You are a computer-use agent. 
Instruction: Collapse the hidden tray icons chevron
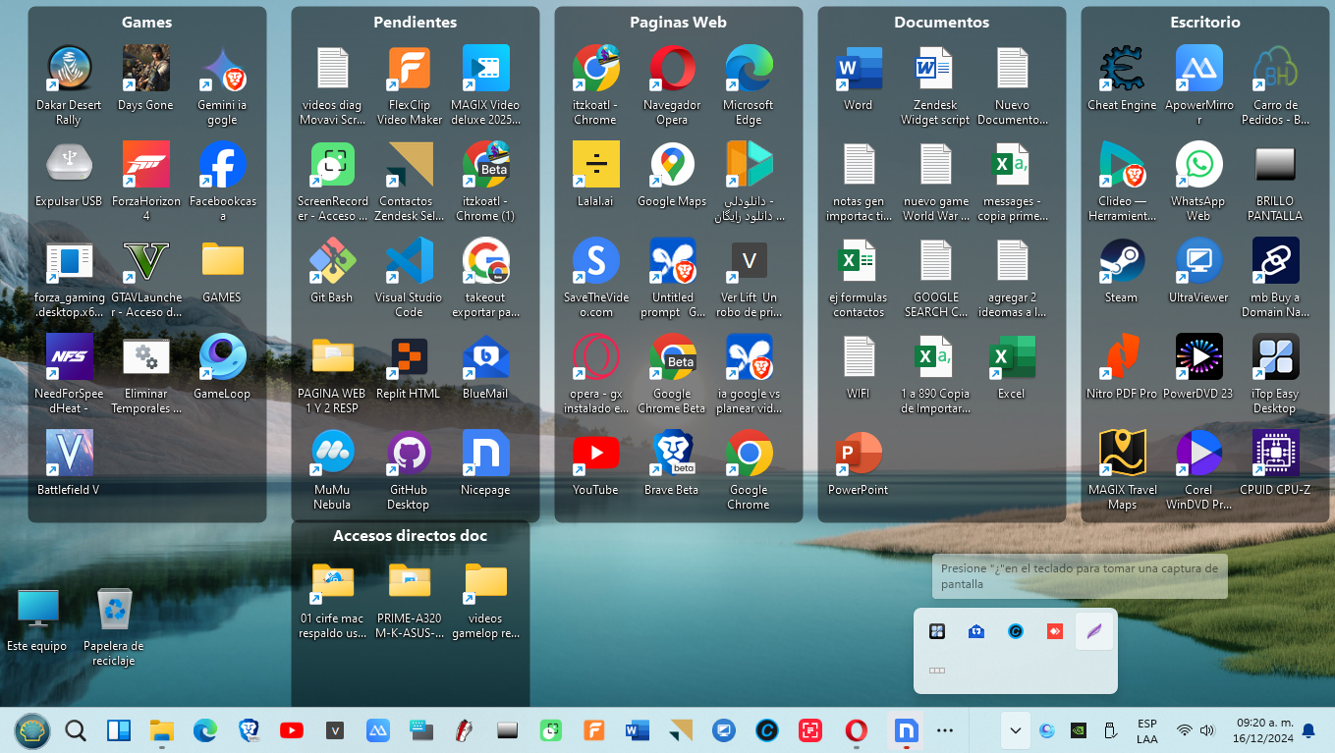(x=1015, y=730)
